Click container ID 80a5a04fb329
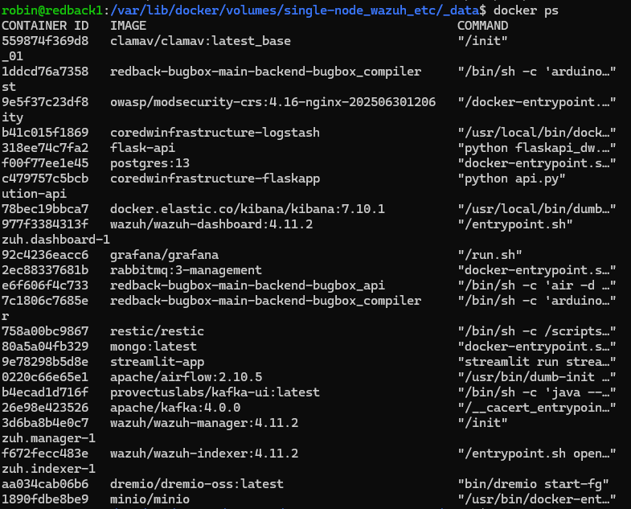This screenshot has width=631, height=509. (45, 347)
